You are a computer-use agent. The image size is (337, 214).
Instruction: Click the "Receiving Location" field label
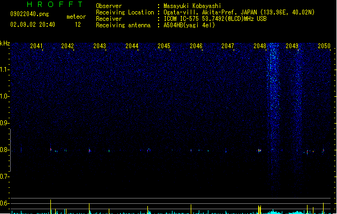coord(125,12)
